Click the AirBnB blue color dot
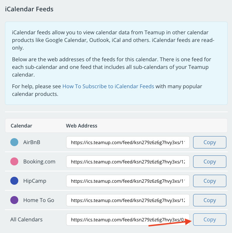The height and width of the screenshot is (233, 232). pyautogui.click(x=14, y=142)
